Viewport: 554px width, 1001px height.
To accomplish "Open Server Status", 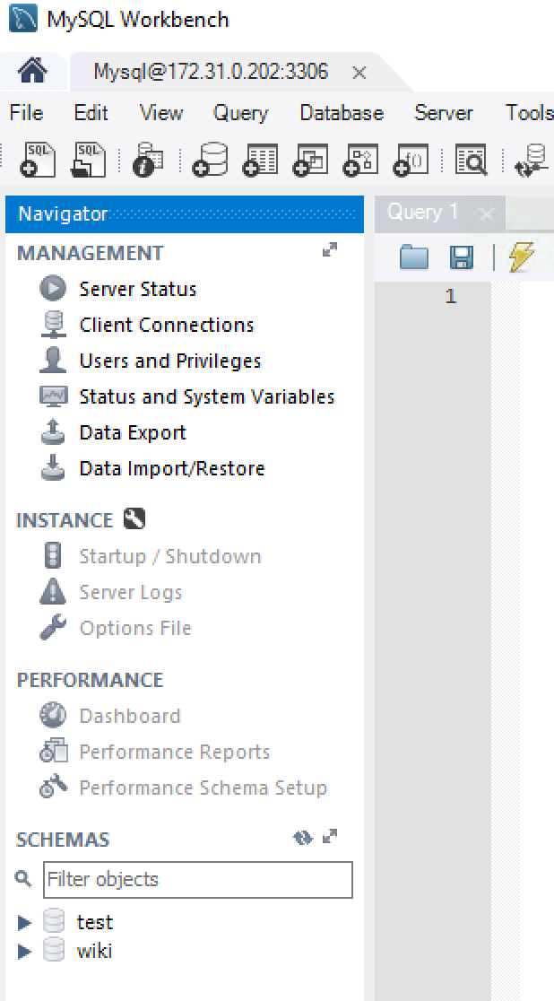I will (x=138, y=289).
